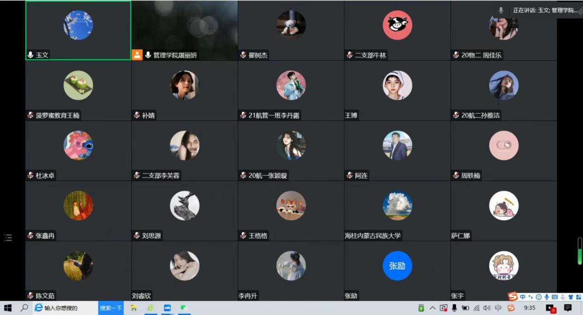Click the Sogou input method S logo
583x315 pixels.
513,297
